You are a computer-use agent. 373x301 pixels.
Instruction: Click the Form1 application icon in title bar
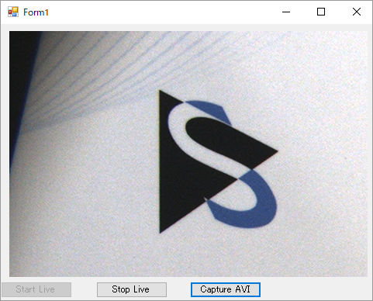point(13,12)
